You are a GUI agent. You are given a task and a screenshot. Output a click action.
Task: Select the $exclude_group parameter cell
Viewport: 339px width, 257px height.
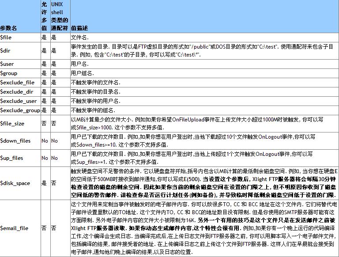click(20, 110)
